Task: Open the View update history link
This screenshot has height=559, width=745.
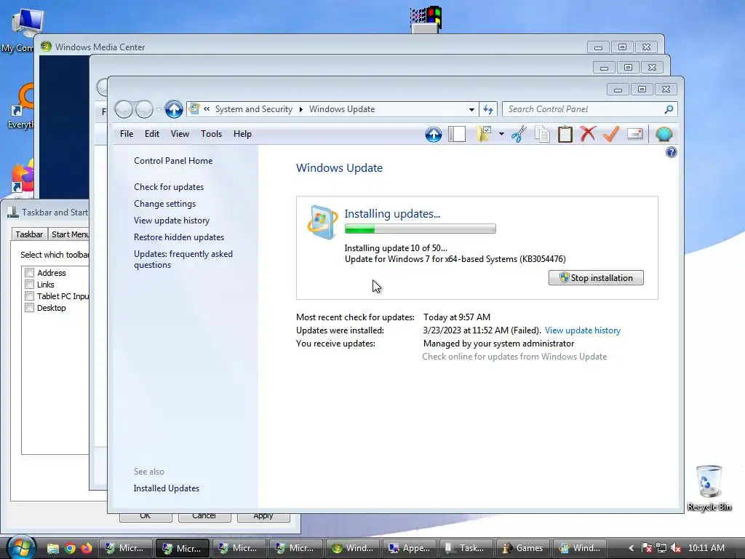Action: 583,330
